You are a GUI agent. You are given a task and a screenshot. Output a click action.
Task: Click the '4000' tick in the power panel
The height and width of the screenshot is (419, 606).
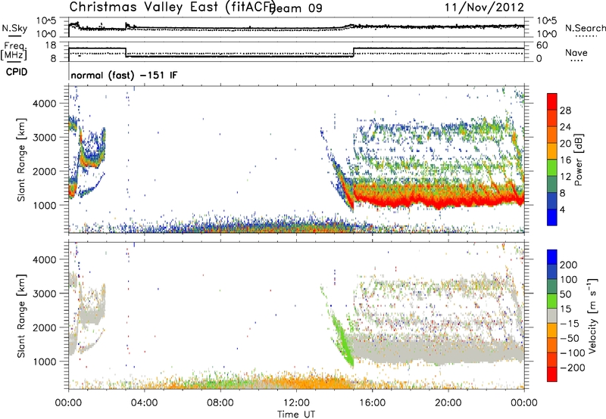[44, 104]
